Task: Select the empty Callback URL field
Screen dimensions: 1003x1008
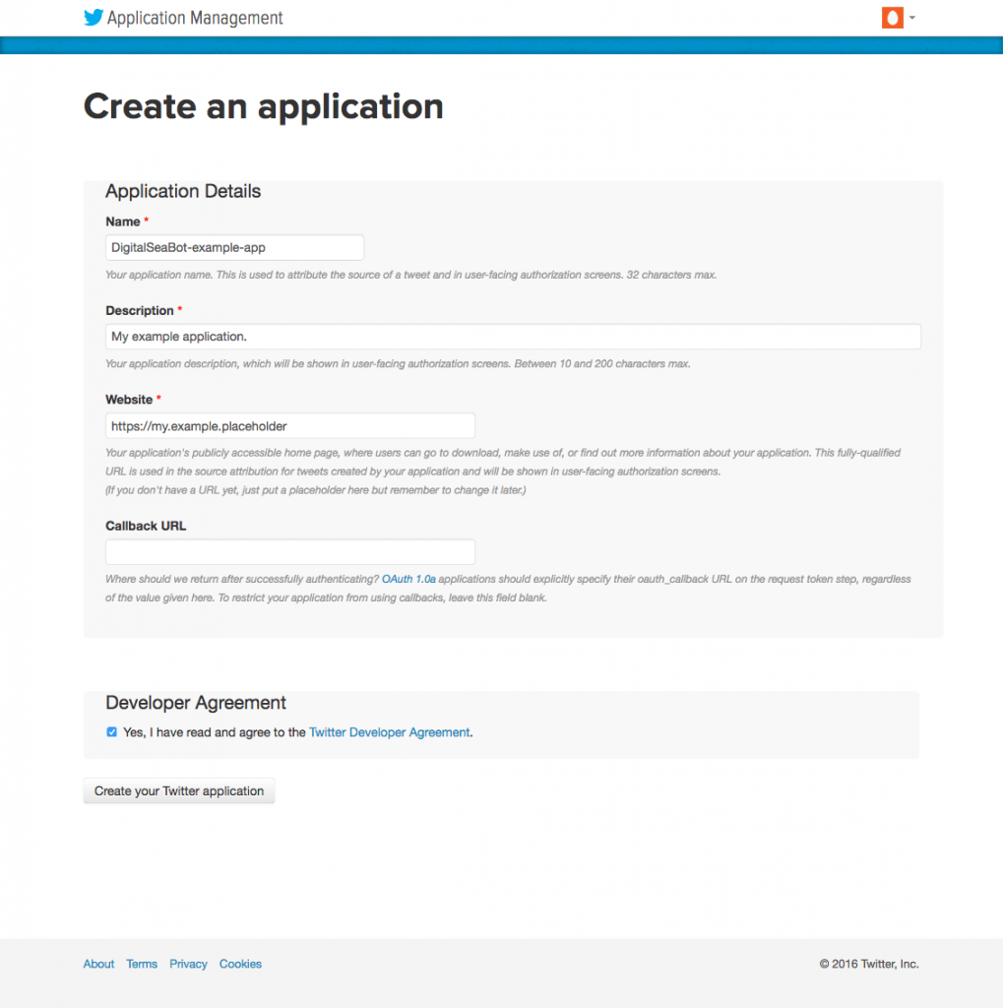Action: coord(290,552)
